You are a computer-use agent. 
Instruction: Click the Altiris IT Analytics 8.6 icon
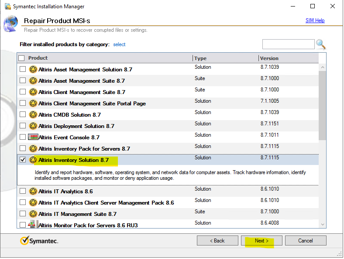pos(33,191)
